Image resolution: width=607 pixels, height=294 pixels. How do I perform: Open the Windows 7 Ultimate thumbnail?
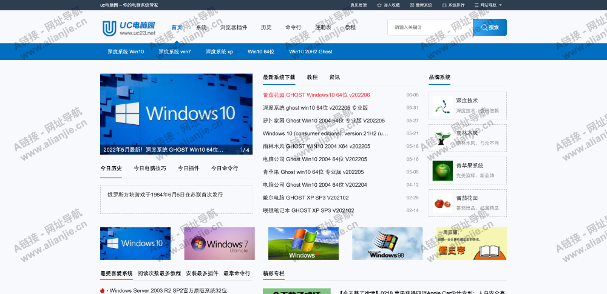tap(219, 244)
